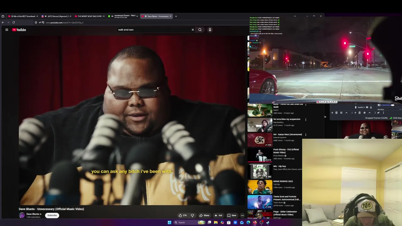Open the YouTube hamburger guide menu
Image resolution: width=402 pixels, height=226 pixels.
pyautogui.click(x=7, y=30)
